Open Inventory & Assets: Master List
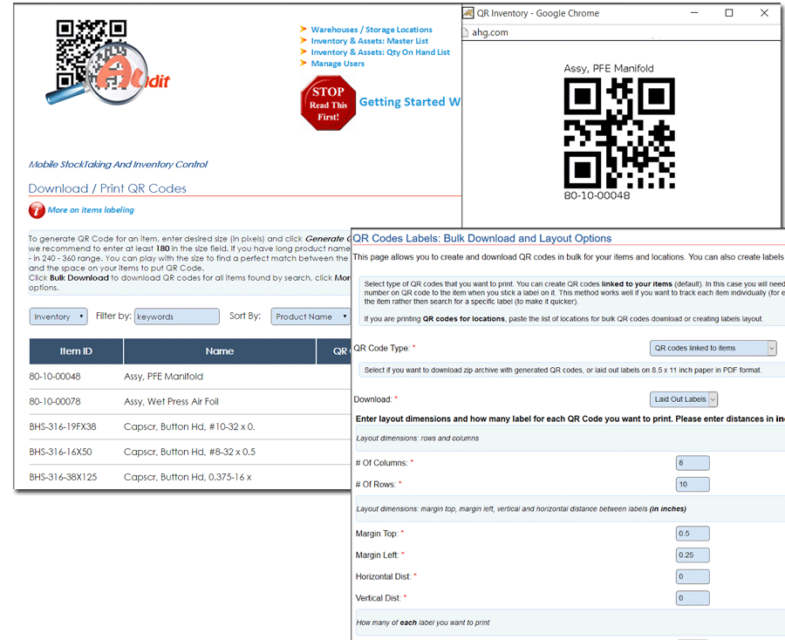 tap(370, 41)
